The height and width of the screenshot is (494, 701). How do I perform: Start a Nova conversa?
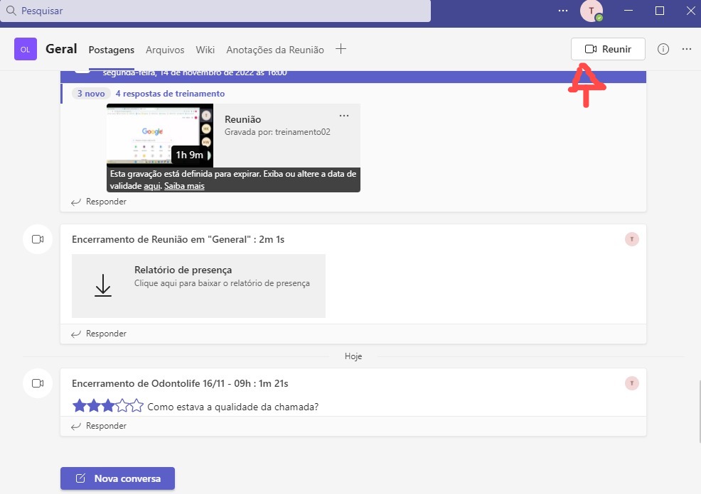pos(117,478)
